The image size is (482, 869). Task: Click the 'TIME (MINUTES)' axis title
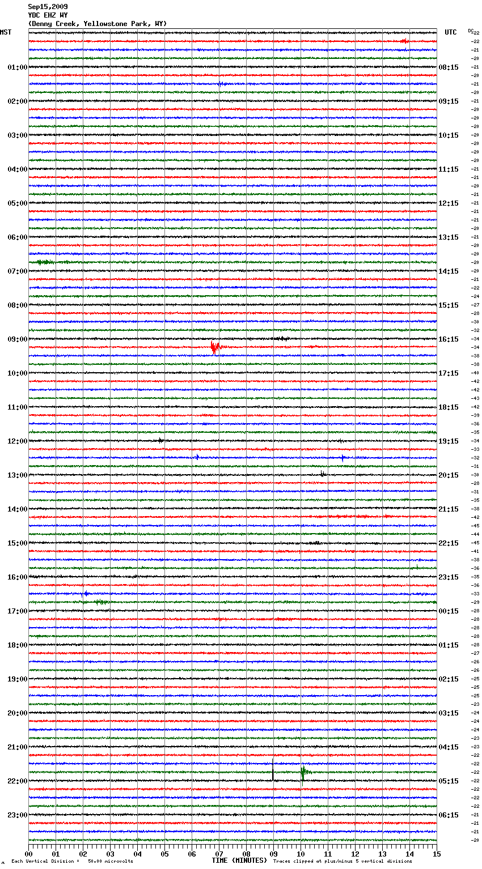pos(239,861)
